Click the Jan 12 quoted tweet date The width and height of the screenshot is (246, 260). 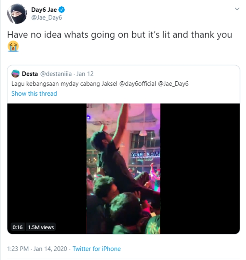pyautogui.click(x=85, y=74)
